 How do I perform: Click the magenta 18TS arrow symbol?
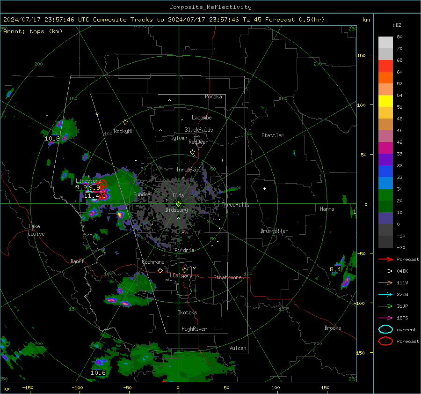pos(385,318)
